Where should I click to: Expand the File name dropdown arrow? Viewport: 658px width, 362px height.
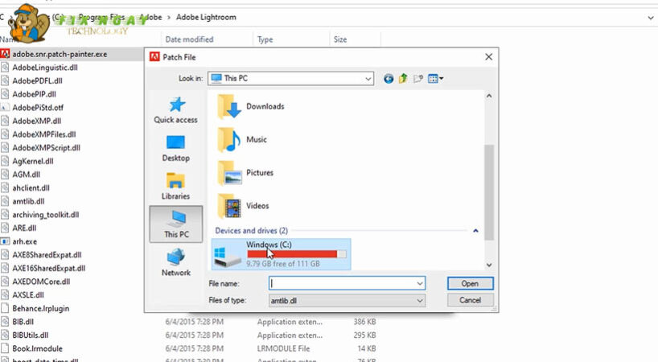tap(419, 283)
